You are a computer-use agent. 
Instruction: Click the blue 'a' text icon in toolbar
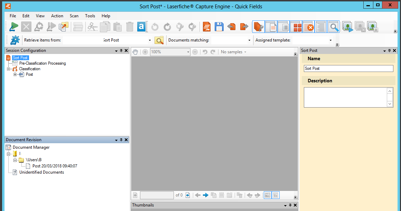[x=141, y=27]
